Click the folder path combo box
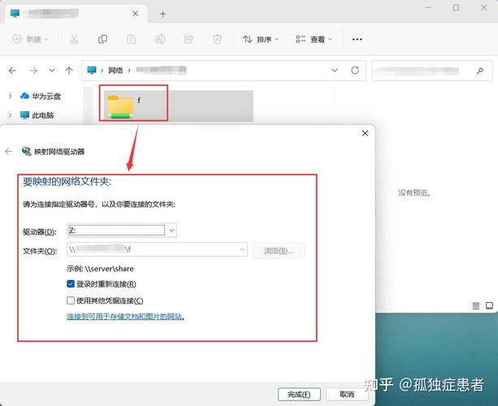 157,249
